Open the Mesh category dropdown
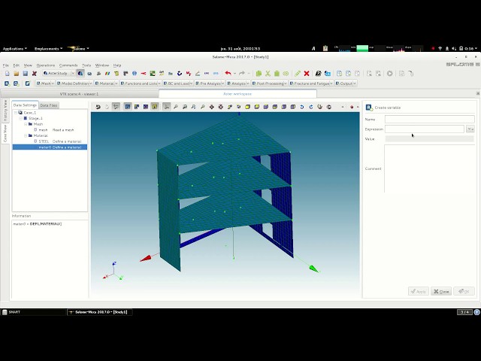Screen dimensions: 481x361 (45, 83)
